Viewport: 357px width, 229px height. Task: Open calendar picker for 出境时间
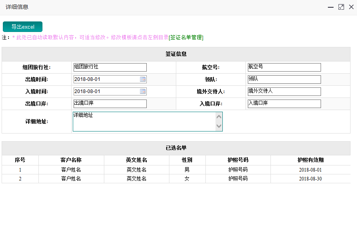pyautogui.click(x=143, y=80)
